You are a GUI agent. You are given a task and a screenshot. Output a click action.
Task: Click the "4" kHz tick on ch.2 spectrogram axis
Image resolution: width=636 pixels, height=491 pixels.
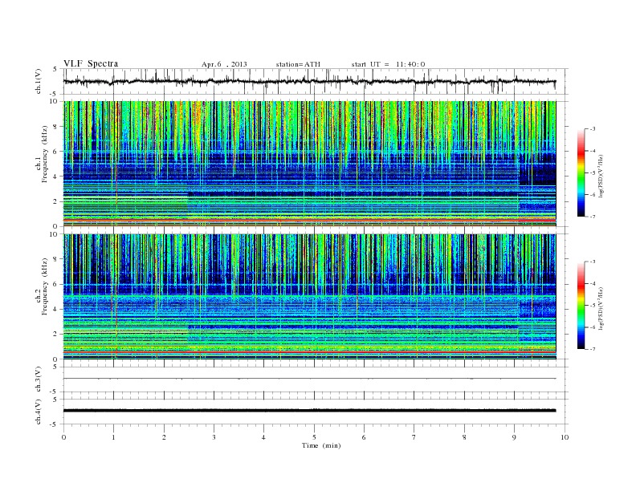[56, 310]
